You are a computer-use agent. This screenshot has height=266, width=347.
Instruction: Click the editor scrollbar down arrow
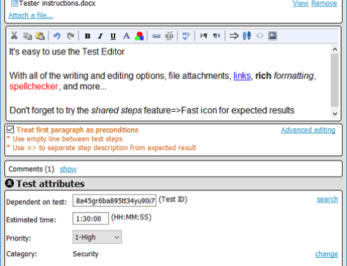[335, 114]
